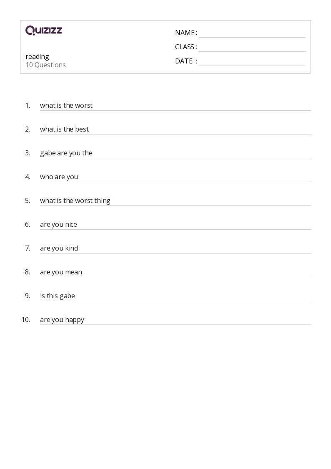Click question 8 'are you mean'
The width and height of the screenshot is (331, 469).
pos(61,272)
